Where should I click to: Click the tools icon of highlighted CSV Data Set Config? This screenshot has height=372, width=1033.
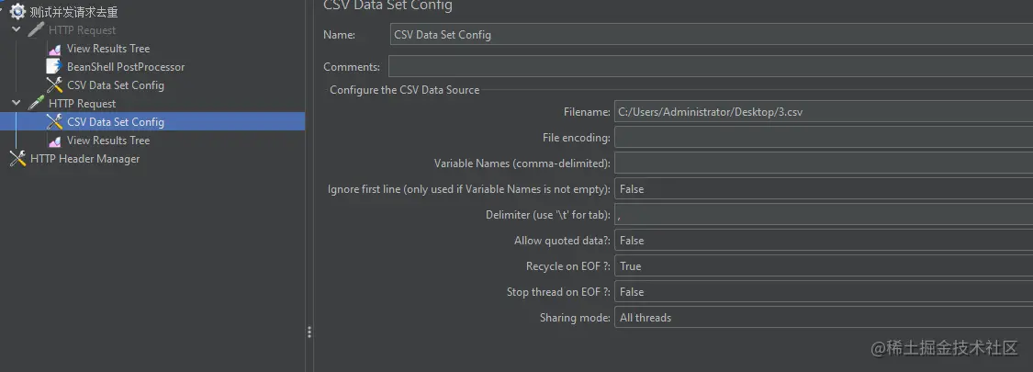pyautogui.click(x=55, y=121)
